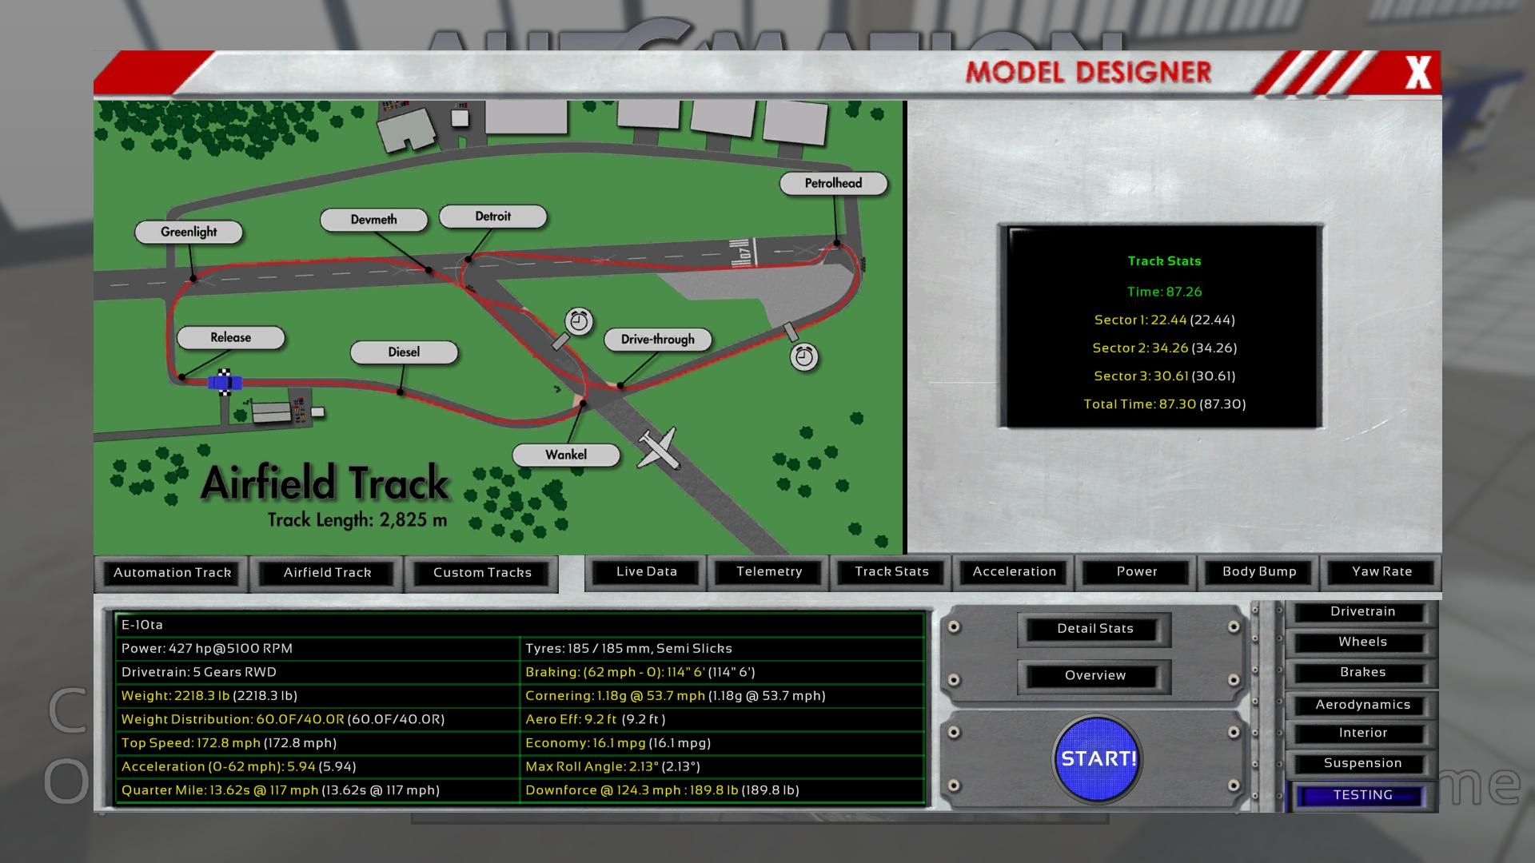
Task: Open the Detail Stats view
Action: tap(1094, 629)
